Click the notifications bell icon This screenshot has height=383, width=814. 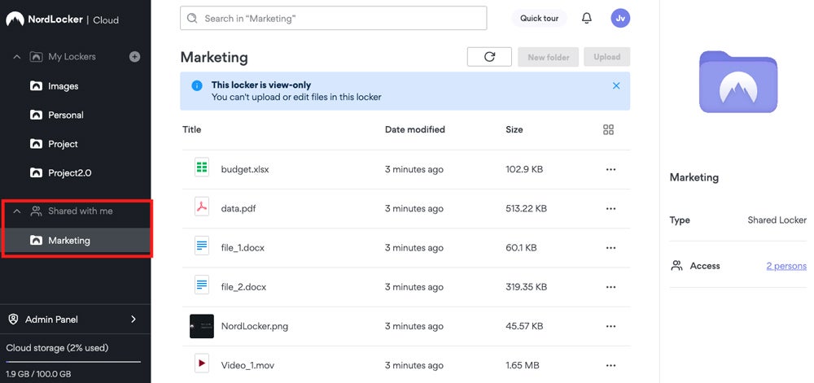click(x=586, y=18)
